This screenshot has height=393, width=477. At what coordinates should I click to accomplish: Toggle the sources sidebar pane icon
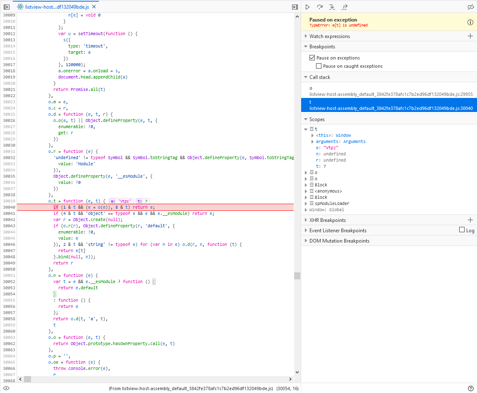pos(6,7)
